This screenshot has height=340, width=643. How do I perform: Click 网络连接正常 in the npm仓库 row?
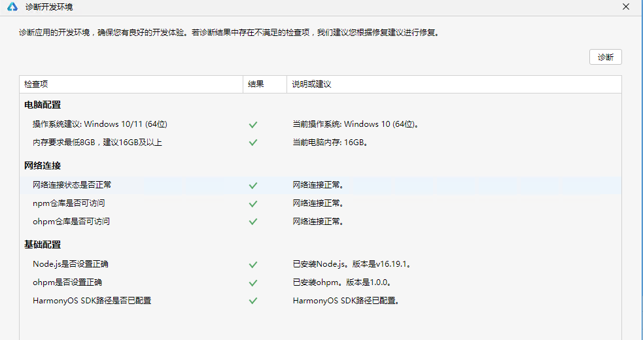coord(319,203)
